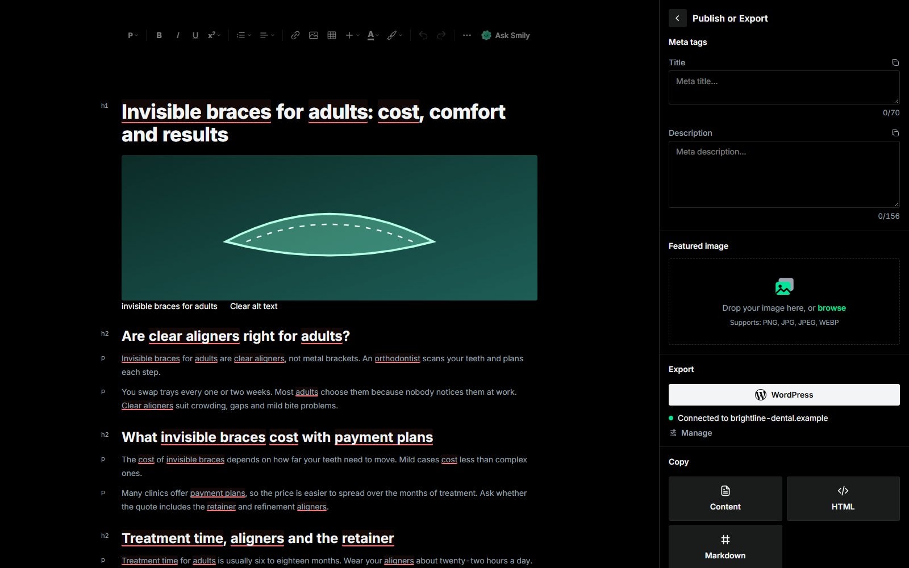Open the highlighter brush dropdown

[395, 35]
